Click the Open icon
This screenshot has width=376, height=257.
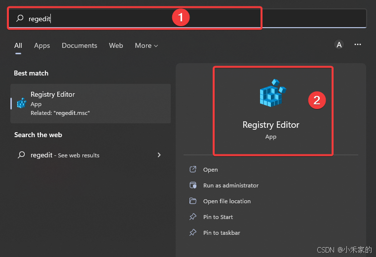point(193,170)
